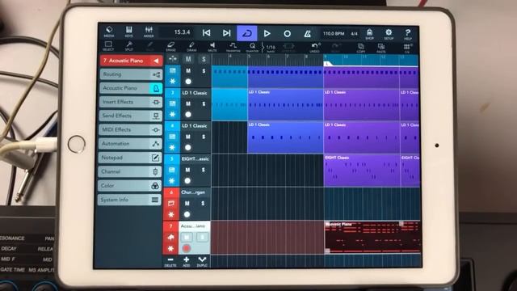Choose the Erase tool
The width and height of the screenshot is (517, 291).
click(170, 47)
